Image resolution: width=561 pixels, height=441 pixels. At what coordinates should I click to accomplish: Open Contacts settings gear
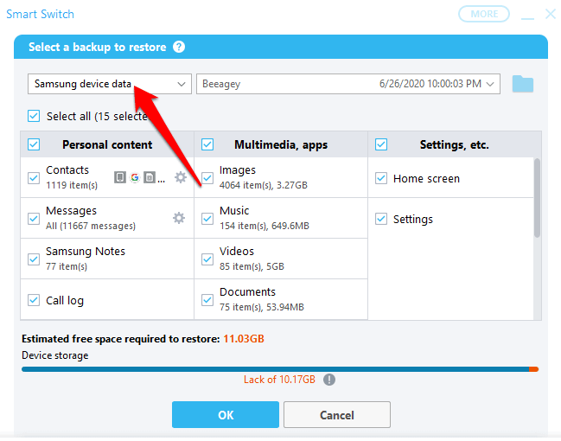point(180,177)
